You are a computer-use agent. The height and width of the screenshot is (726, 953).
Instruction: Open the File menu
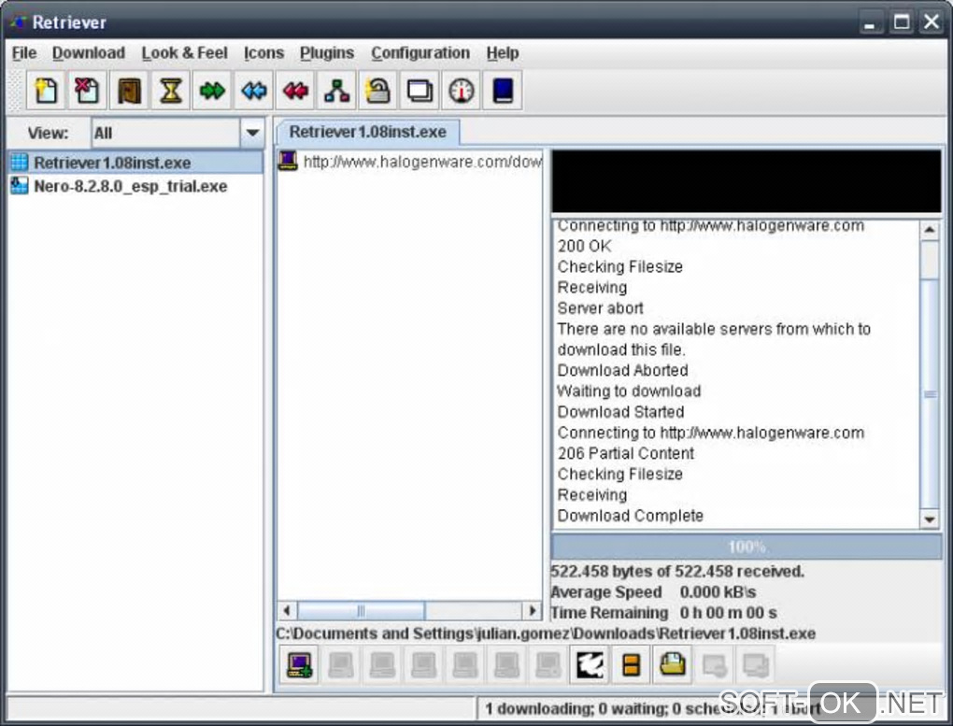pyautogui.click(x=24, y=53)
